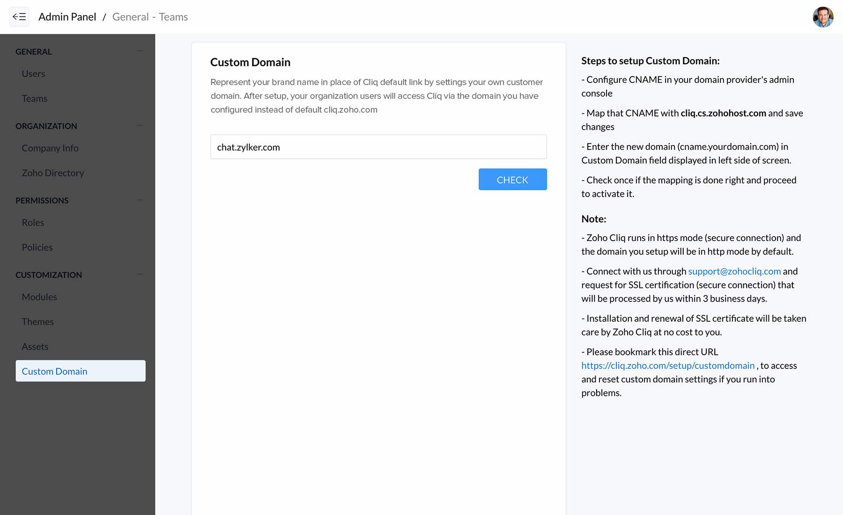This screenshot has width=843, height=515.
Task: Click General - Teams breadcrumb
Action: [150, 17]
